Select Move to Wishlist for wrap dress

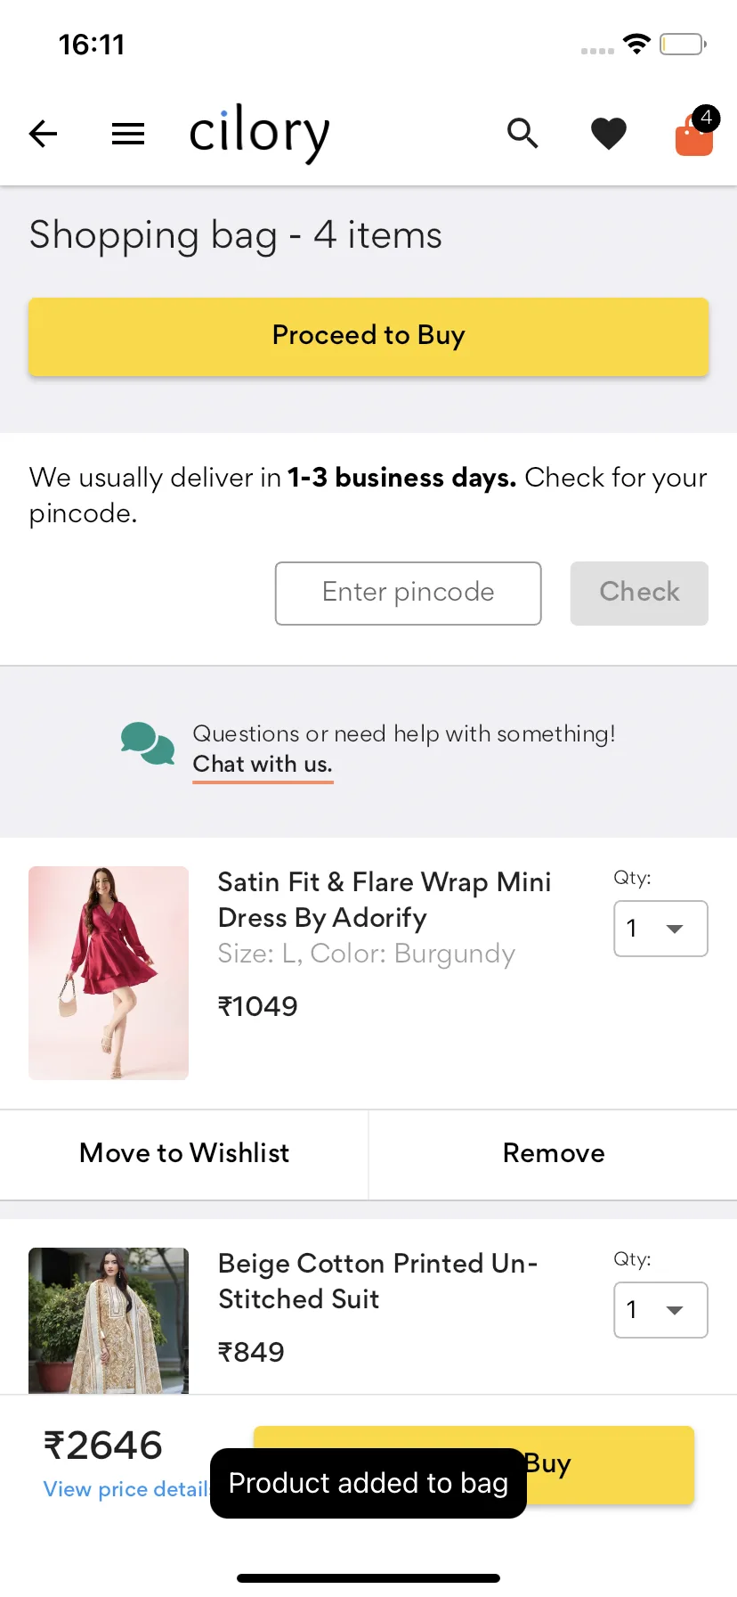click(184, 1153)
